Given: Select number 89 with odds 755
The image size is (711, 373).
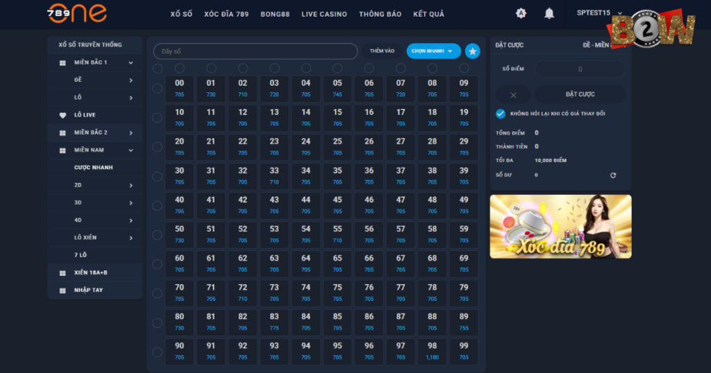Looking at the screenshot, I should pyautogui.click(x=464, y=322).
